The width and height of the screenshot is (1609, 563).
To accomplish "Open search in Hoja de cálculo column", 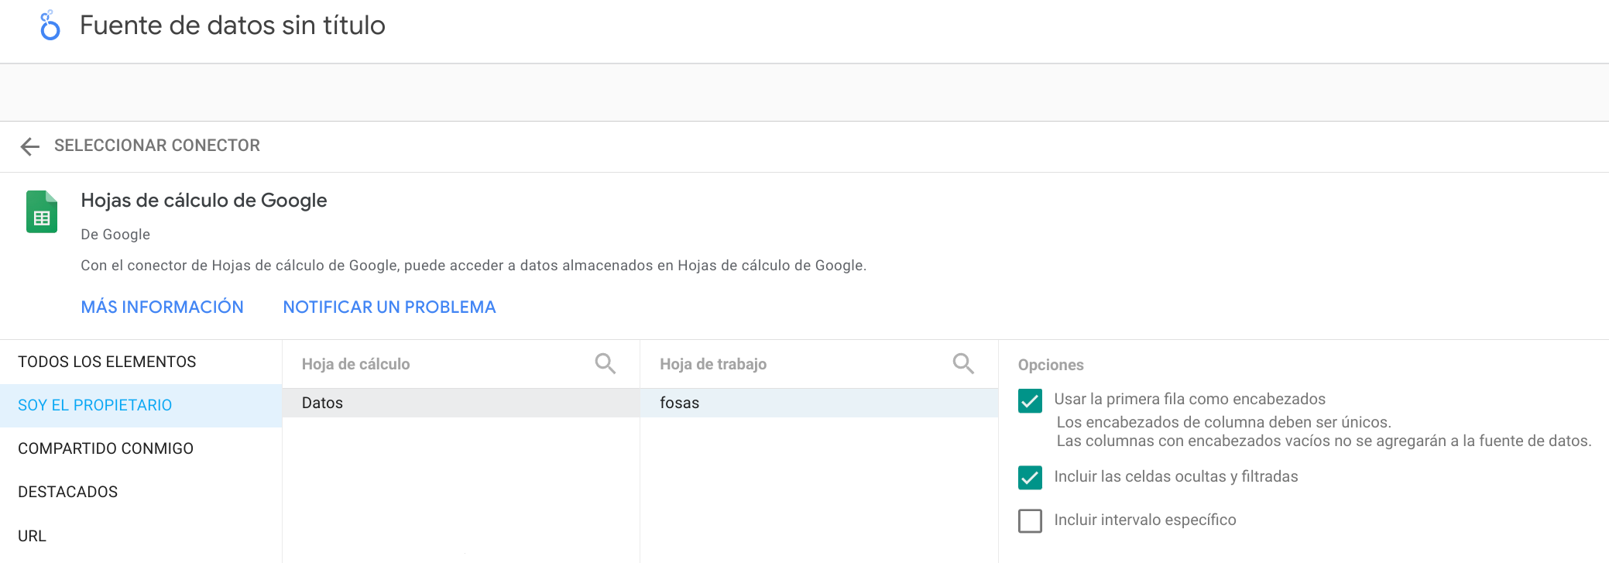I will pos(605,363).
